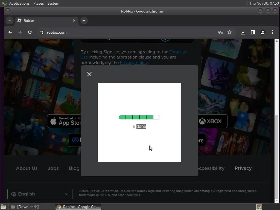The width and height of the screenshot is (280, 210).
Task: Click the '5 done' status text
Action: coord(139,126)
